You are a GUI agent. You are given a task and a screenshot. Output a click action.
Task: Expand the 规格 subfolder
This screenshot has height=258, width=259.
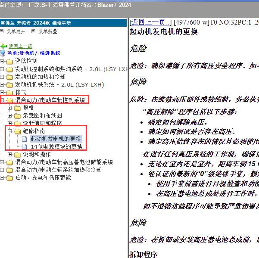[10, 108]
